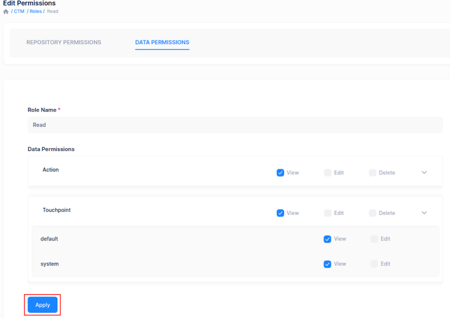
Task: Switch to Repository Permissions tab
Action: click(x=64, y=42)
